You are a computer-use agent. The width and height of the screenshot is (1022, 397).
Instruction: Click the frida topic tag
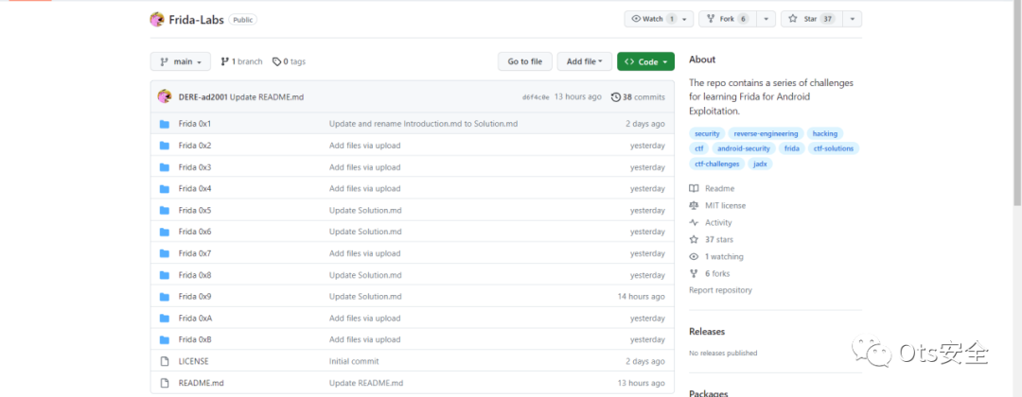[792, 148]
